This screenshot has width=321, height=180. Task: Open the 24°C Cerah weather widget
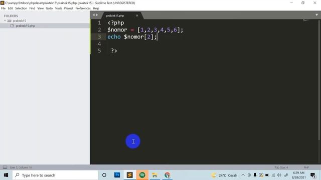tap(225, 175)
